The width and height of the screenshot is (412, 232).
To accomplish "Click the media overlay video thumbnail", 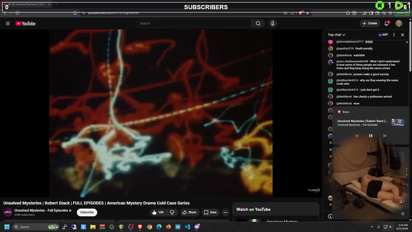I will pyautogui.click(x=398, y=122).
